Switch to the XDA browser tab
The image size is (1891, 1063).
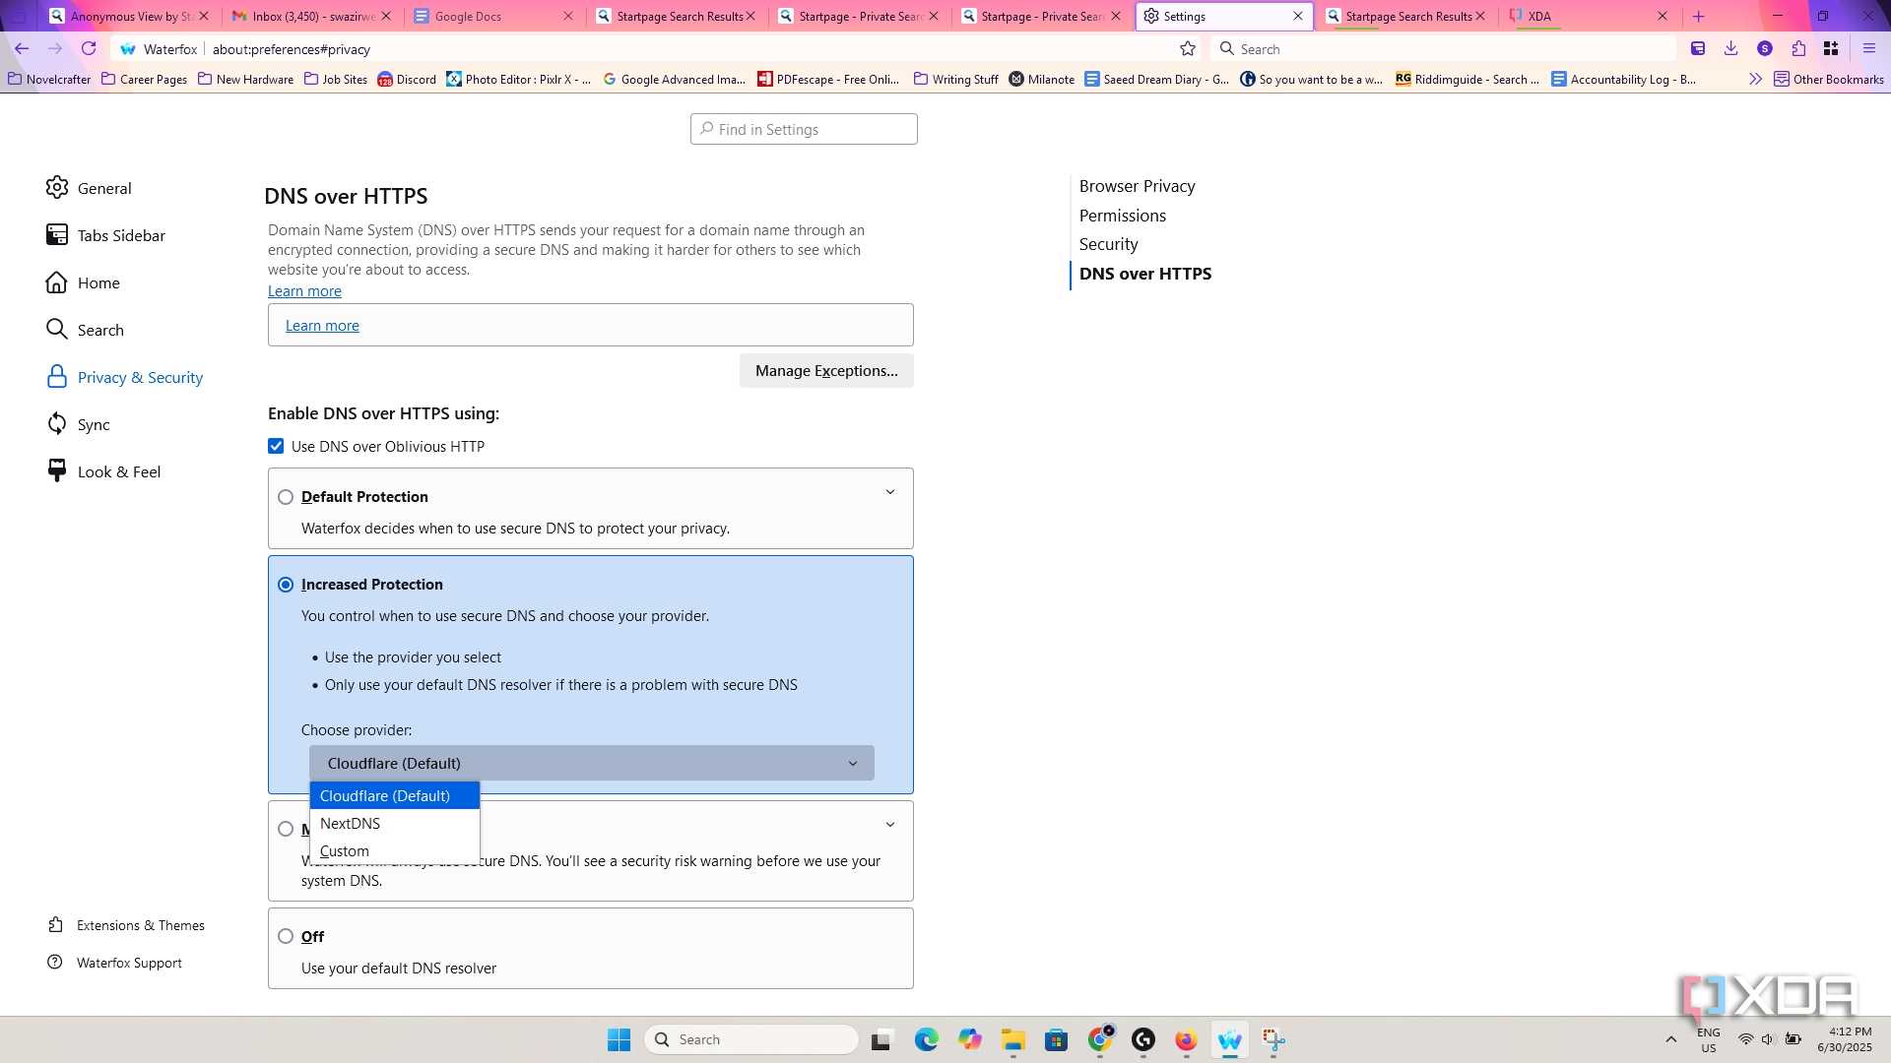click(1587, 16)
